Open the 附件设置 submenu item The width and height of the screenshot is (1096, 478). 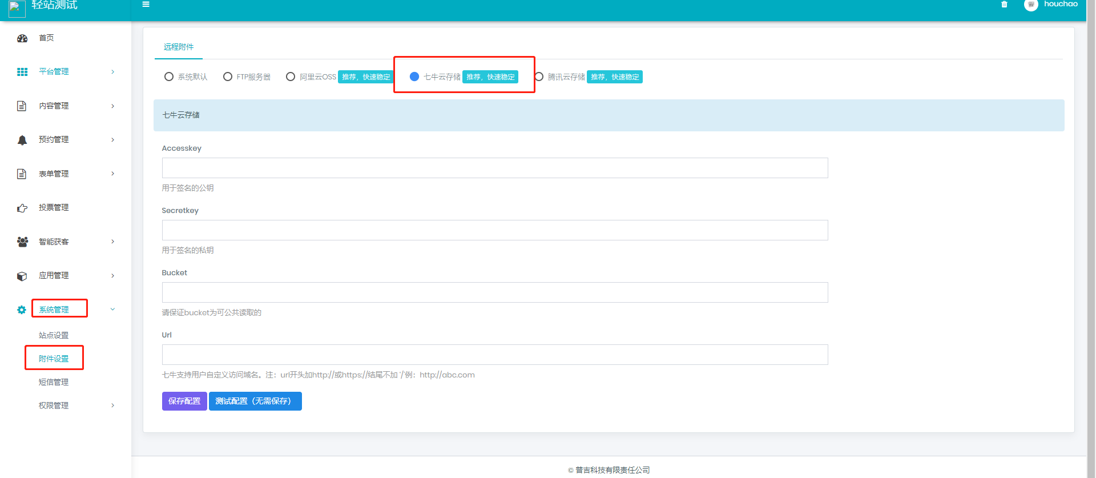point(54,359)
